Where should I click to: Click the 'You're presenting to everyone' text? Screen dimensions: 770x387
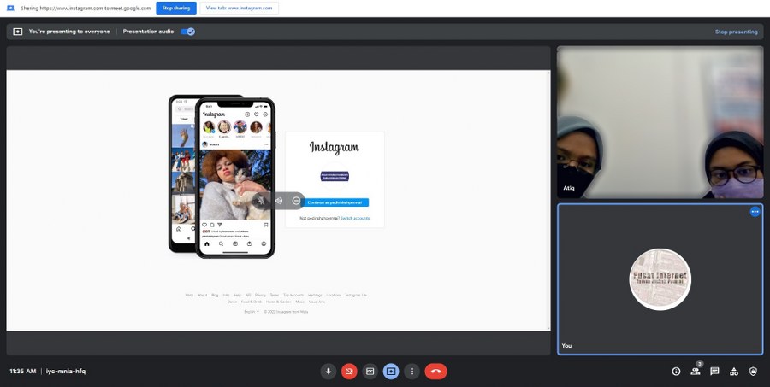pos(69,32)
